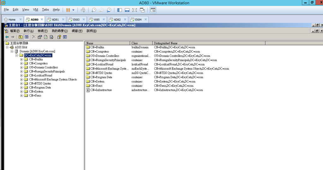Enter full screen mode icon
The width and height of the screenshot is (323, 170).
point(135,10)
